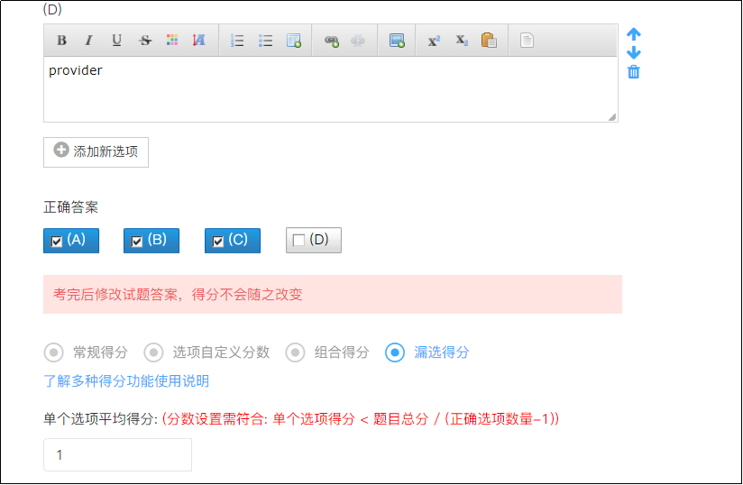This screenshot has width=743, height=485.
Task: Underline text with the U toolbar icon
Action: pos(116,41)
